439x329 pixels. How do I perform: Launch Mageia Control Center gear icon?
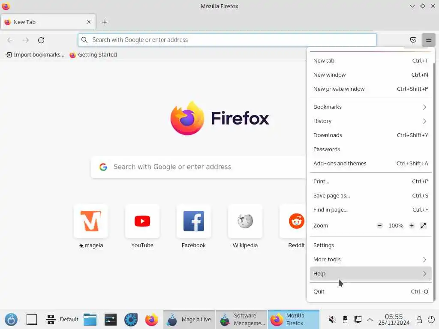tap(131, 320)
